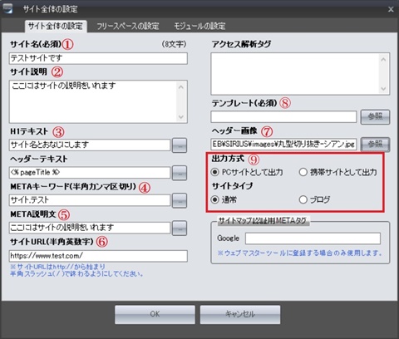Click the アクセス解析タグ text area
The height and width of the screenshot is (339, 399).
pos(295,74)
